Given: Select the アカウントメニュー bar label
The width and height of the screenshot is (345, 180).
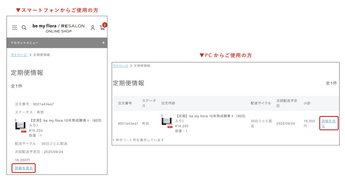Looking at the screenshot, I should (x=25, y=43).
